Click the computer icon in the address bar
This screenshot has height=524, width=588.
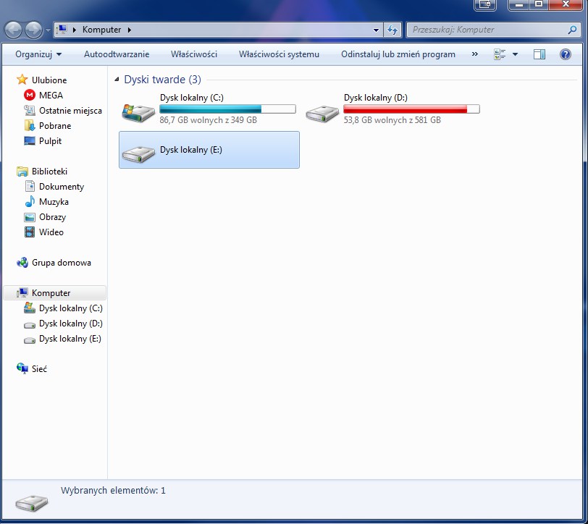point(62,29)
